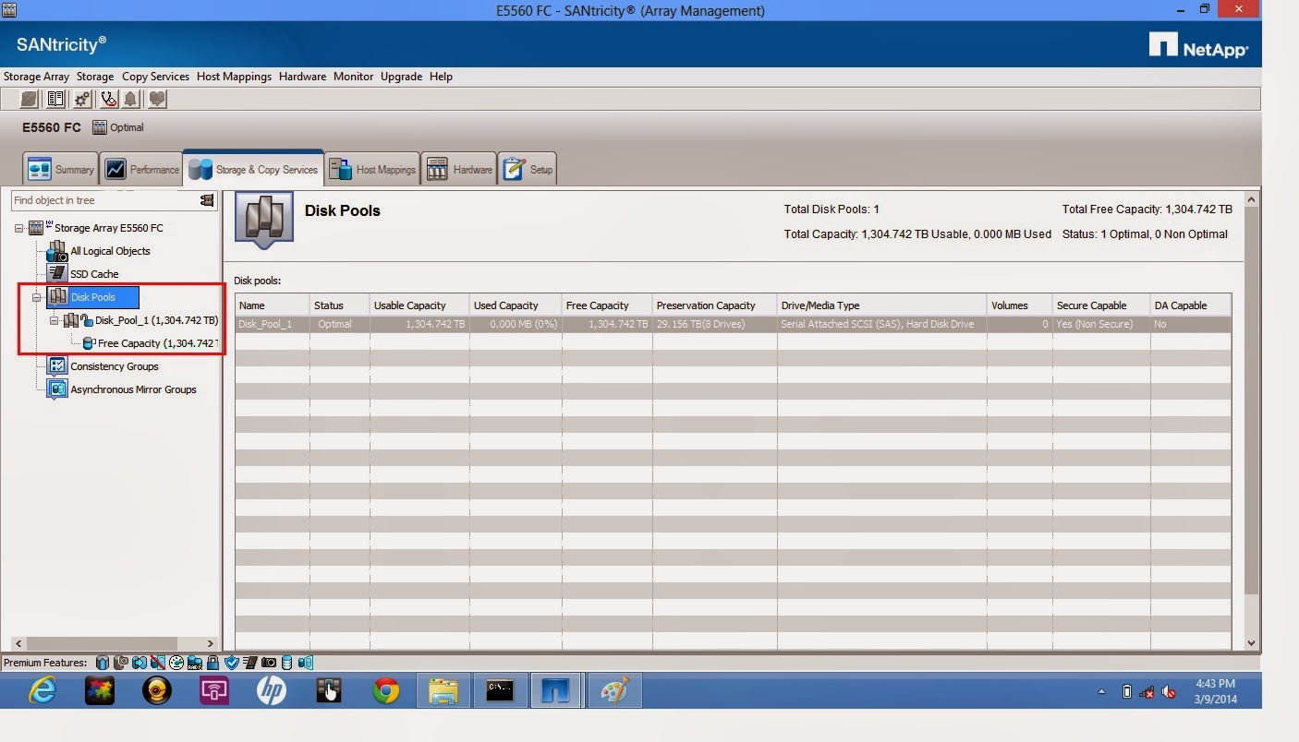Screen dimensions: 1299x742
Task: Click the padlock premium feature icon
Action: [x=213, y=662]
